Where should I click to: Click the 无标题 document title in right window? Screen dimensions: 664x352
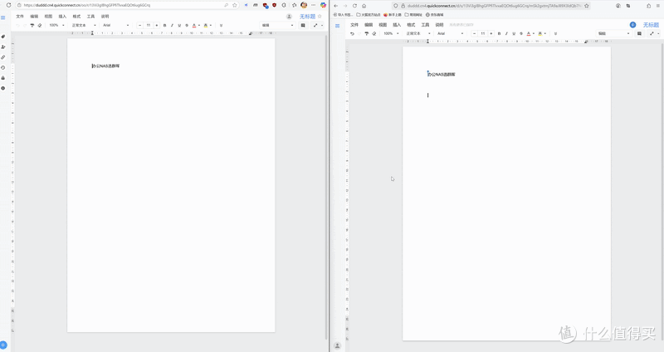click(x=651, y=25)
